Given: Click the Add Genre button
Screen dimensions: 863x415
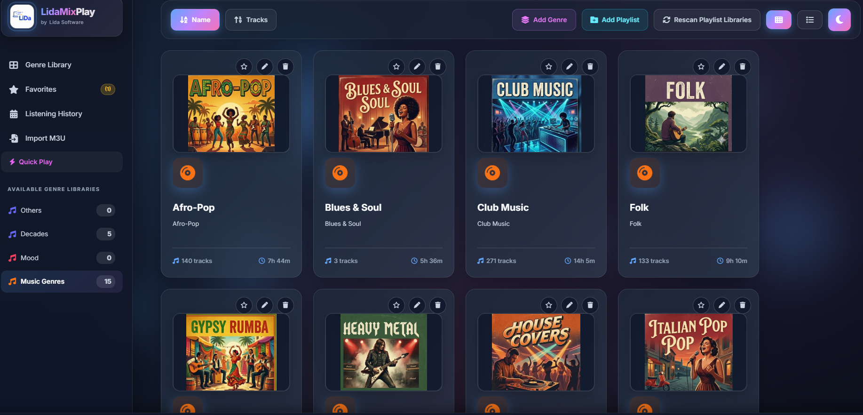Looking at the screenshot, I should pos(544,20).
